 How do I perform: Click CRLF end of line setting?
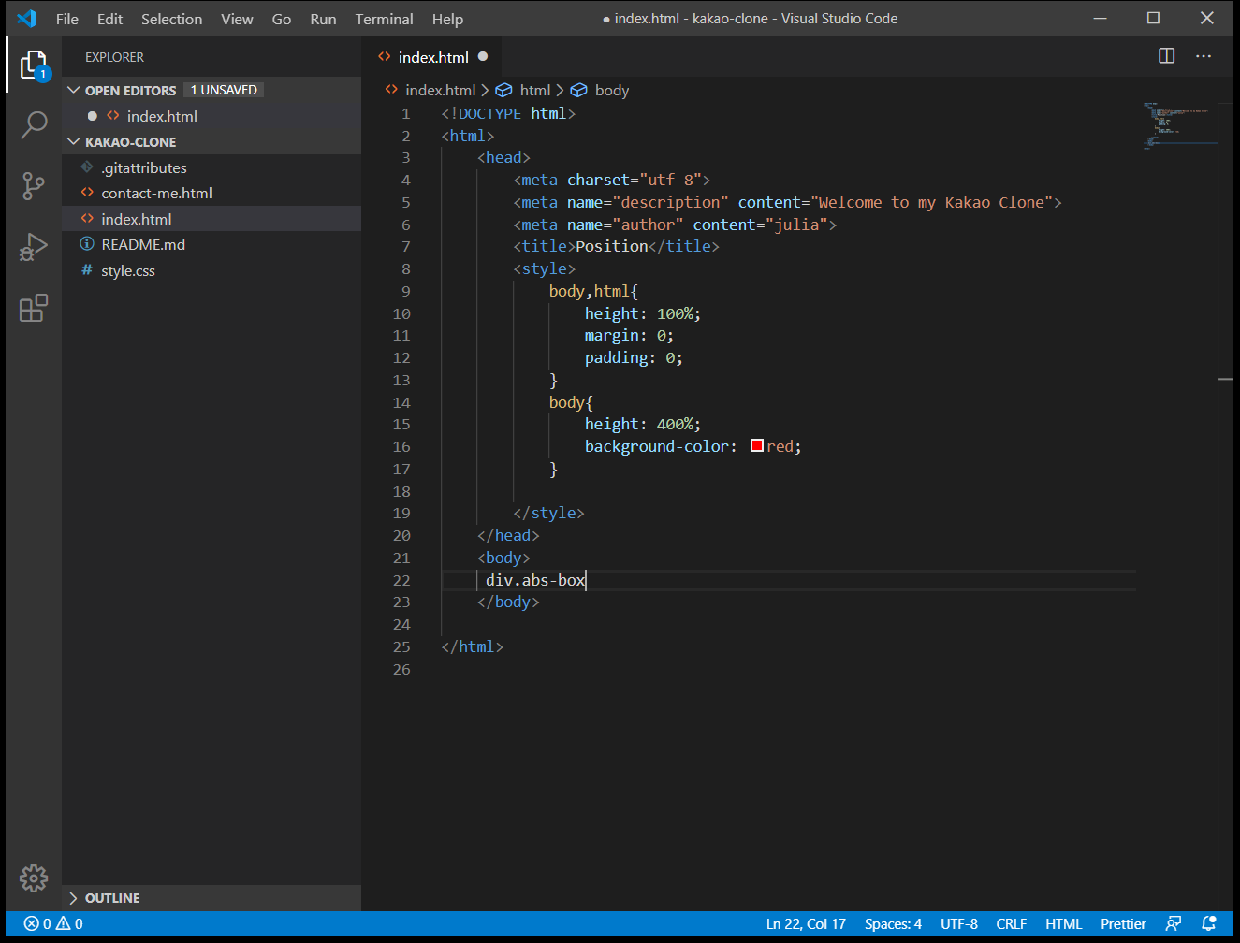click(x=1012, y=923)
